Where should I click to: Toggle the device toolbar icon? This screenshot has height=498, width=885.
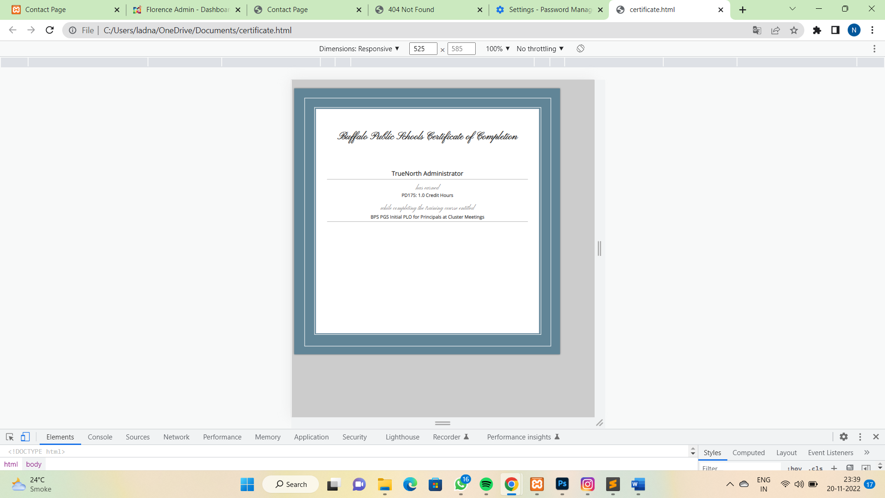pos(25,437)
